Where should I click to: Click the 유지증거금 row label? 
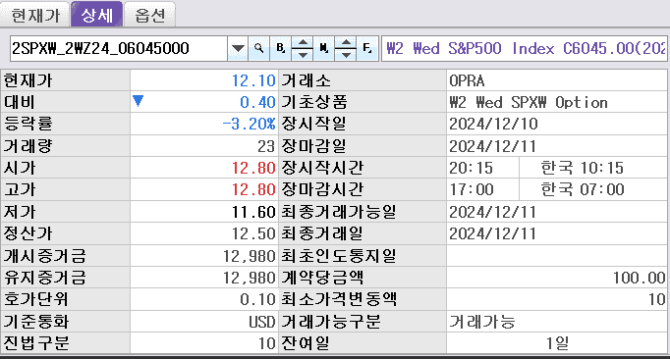pos(45,278)
